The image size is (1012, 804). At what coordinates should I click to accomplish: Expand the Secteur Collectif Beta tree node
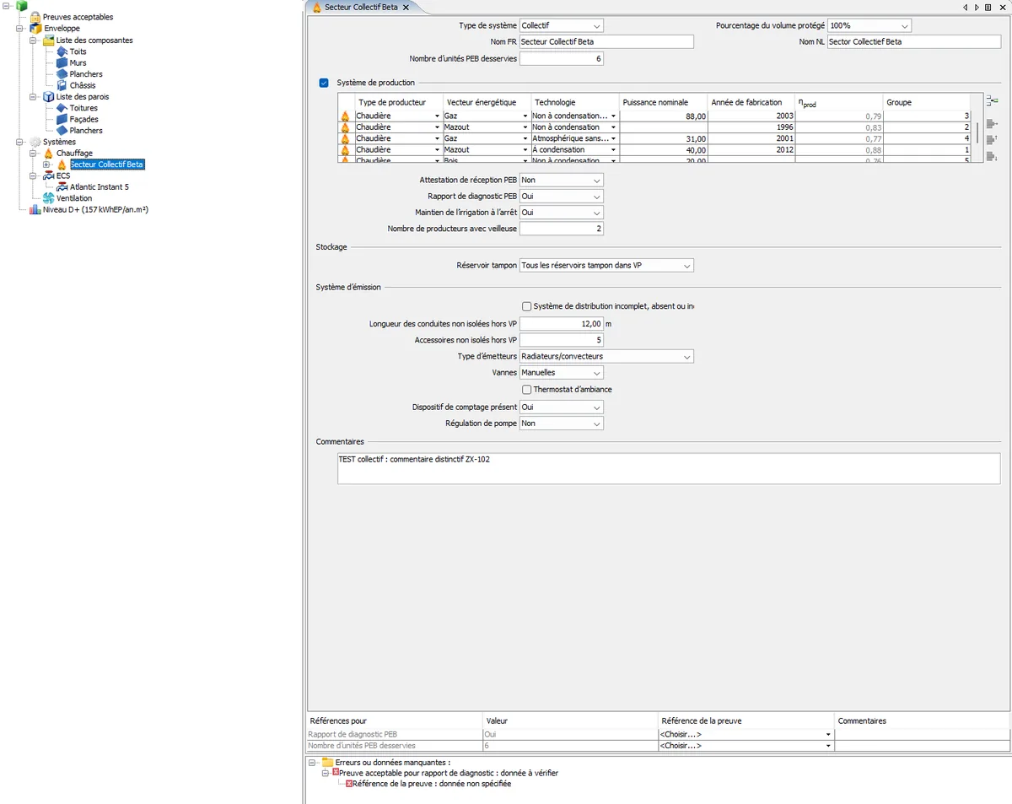point(46,165)
